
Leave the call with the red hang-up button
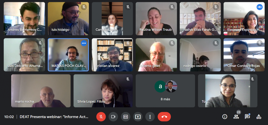tap(164, 117)
